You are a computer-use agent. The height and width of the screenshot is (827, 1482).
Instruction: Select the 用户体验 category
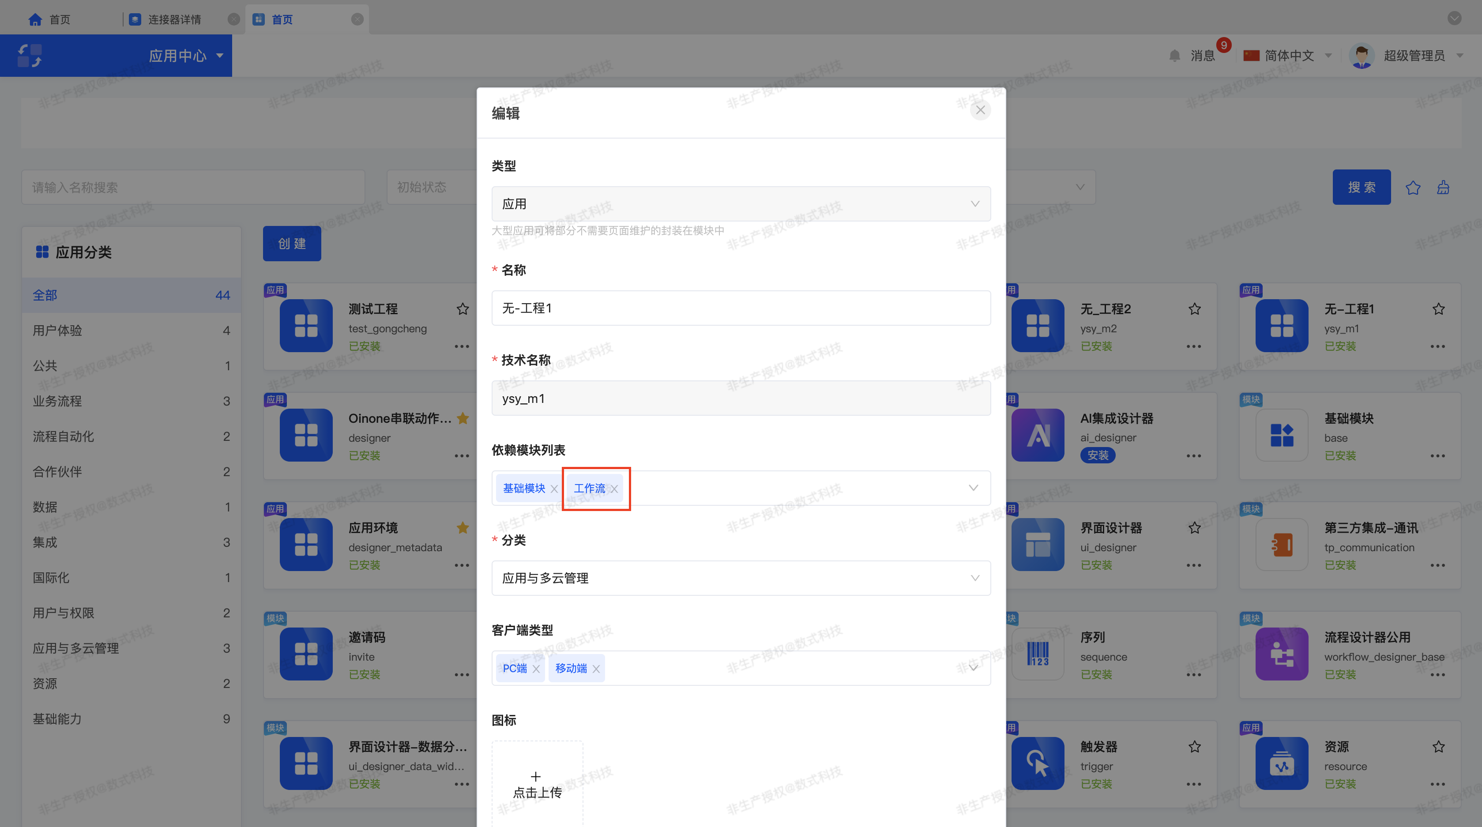coord(131,331)
